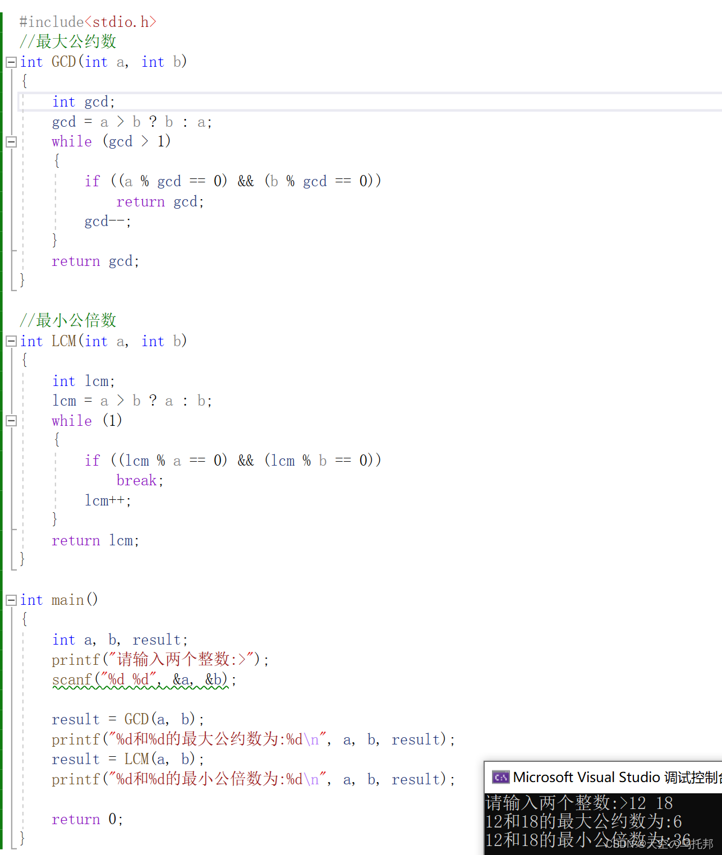Viewport: 722px width, 855px height.
Task: Click the 'int a, b, result;' line
Action: click(x=120, y=640)
